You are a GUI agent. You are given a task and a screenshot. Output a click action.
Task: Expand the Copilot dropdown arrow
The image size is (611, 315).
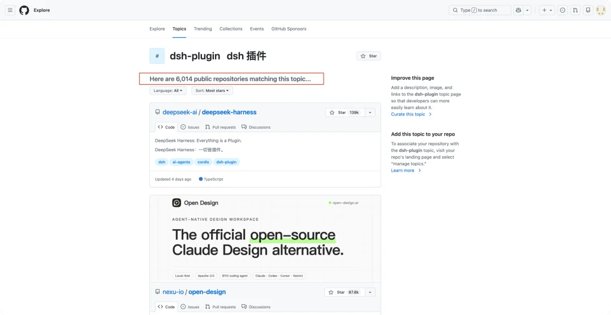pyautogui.click(x=527, y=10)
